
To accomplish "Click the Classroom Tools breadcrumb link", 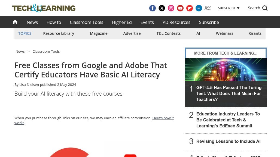I will click(46, 51).
